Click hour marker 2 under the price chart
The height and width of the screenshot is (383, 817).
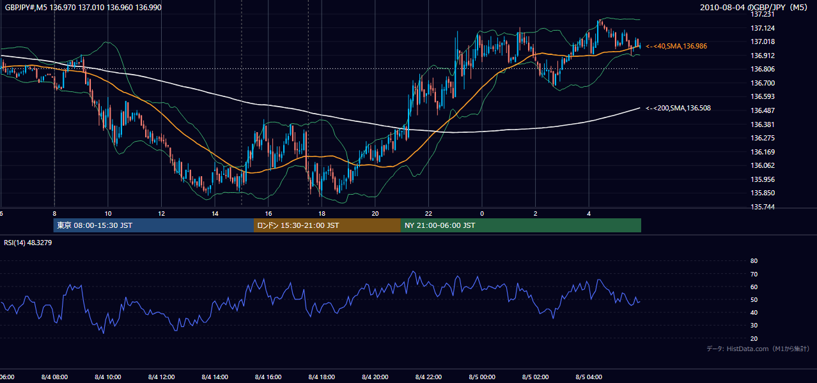click(536, 213)
